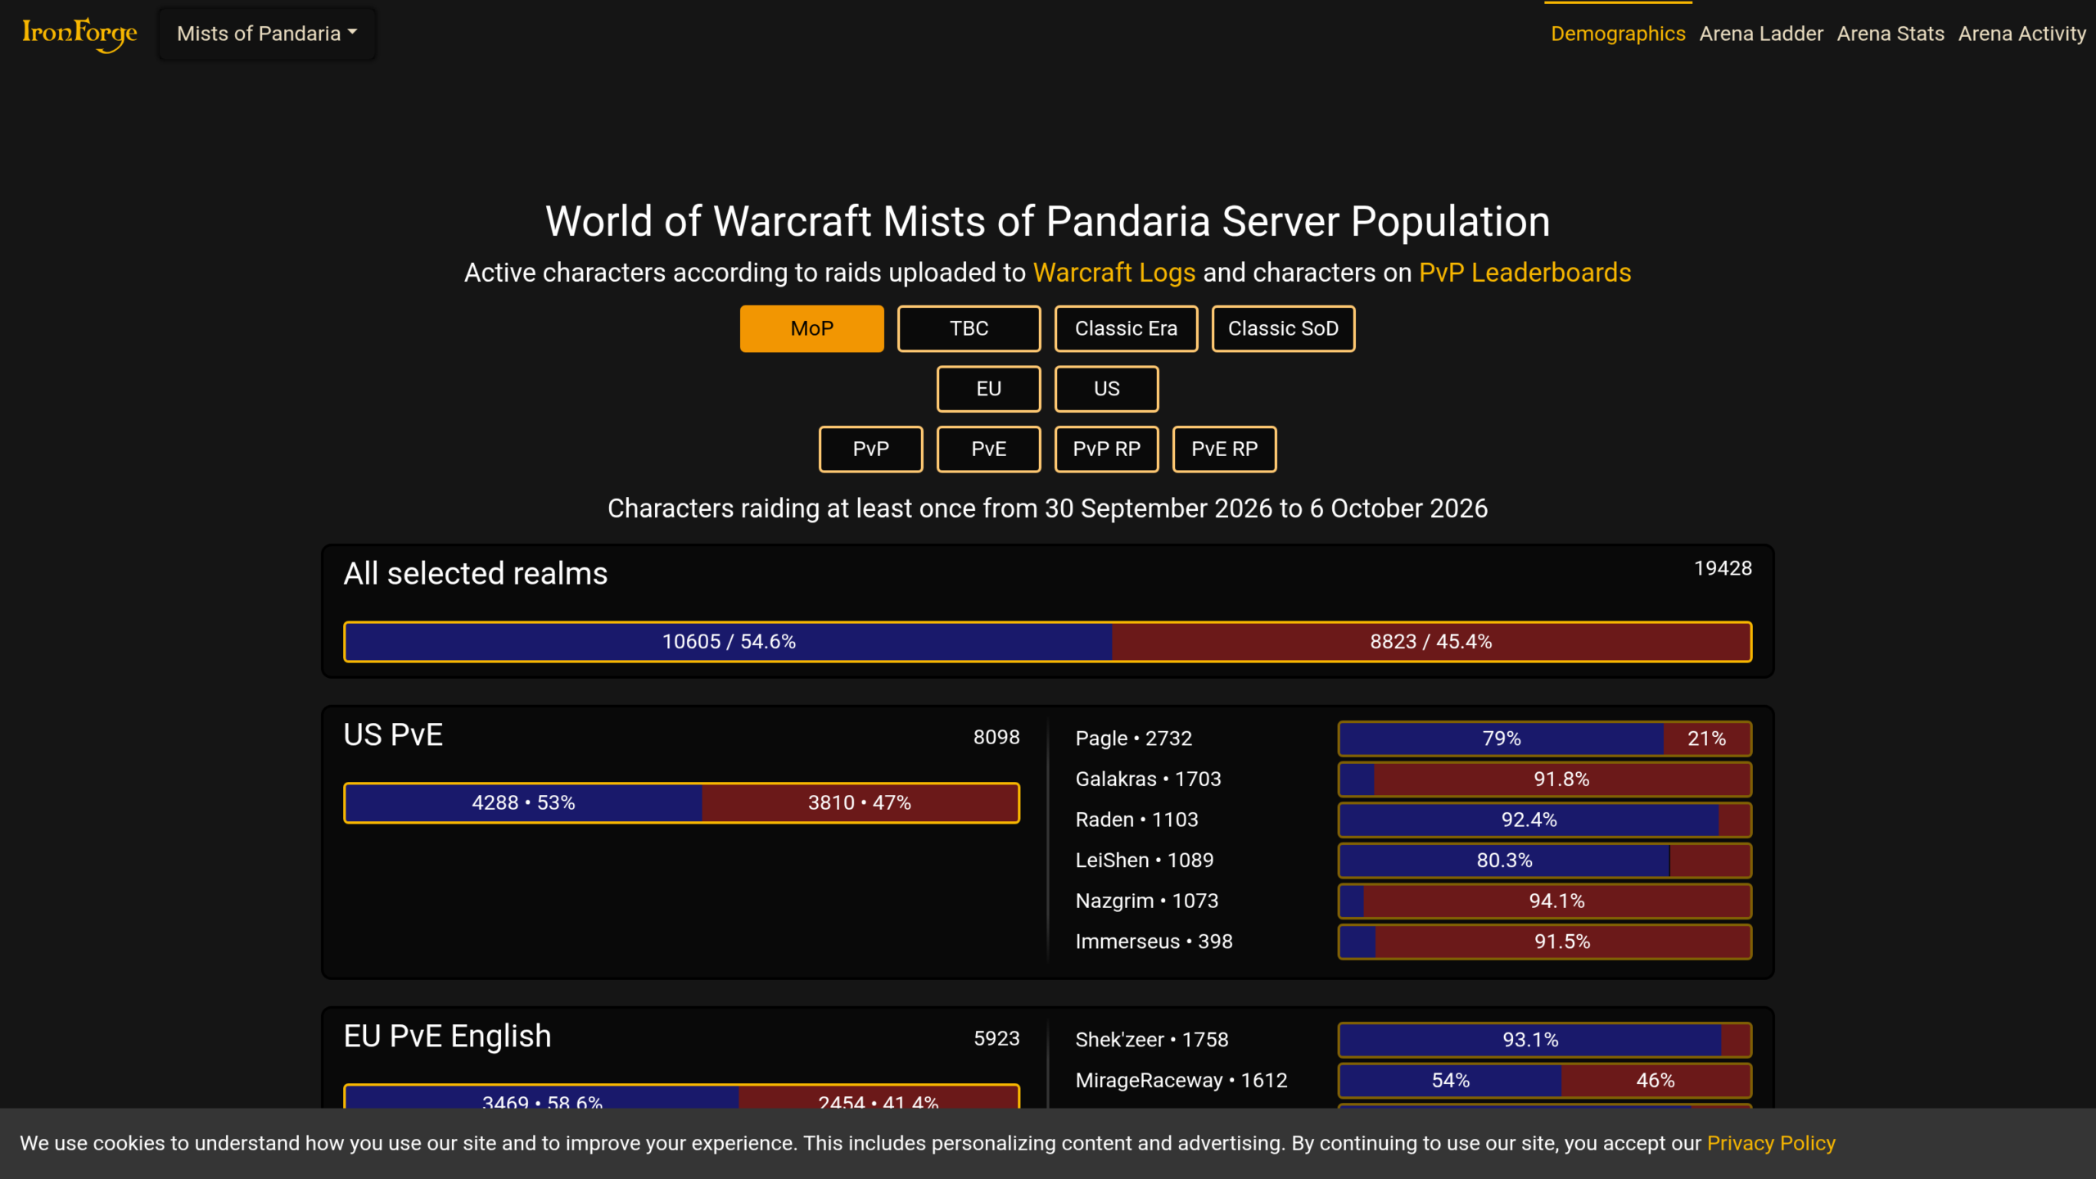Click the LeiShen 80.3% faction bar
The image size is (2096, 1179).
pyautogui.click(x=1504, y=861)
